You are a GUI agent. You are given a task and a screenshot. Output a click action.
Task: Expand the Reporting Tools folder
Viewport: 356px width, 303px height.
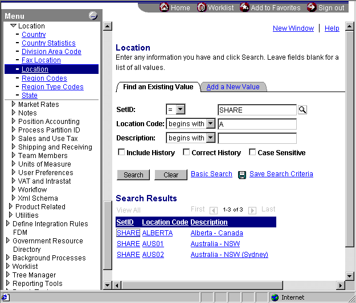click(x=8, y=283)
